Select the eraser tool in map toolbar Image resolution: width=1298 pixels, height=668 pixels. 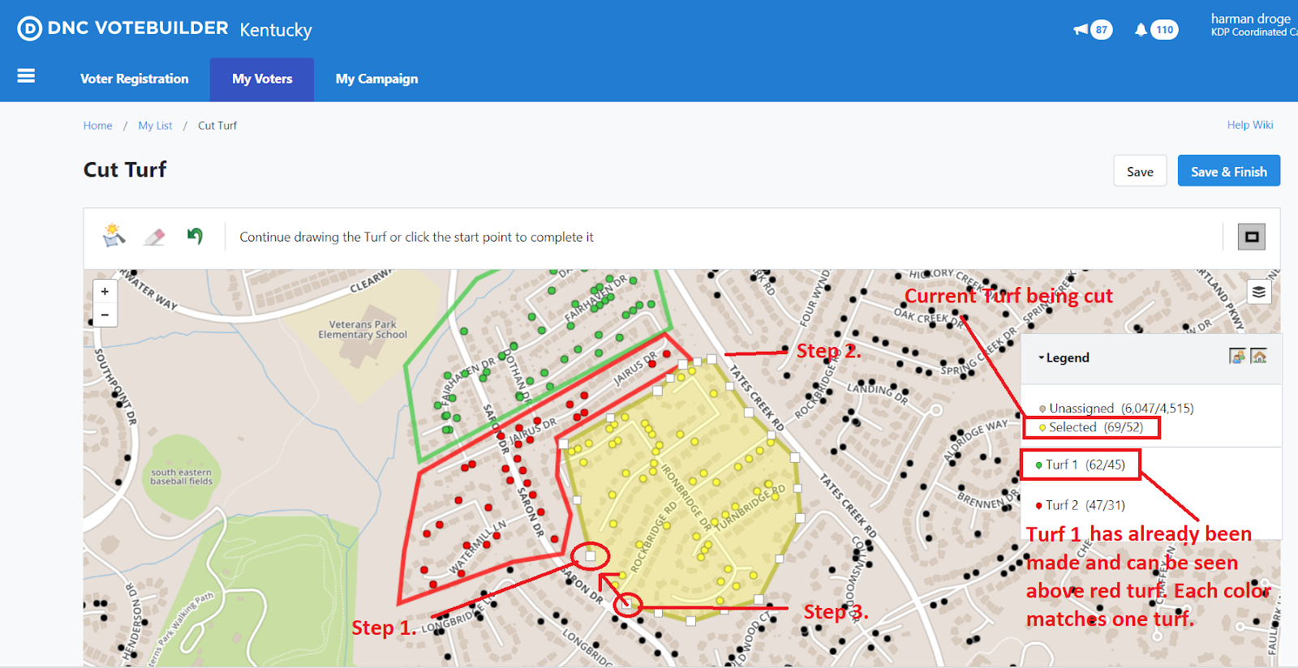(154, 237)
